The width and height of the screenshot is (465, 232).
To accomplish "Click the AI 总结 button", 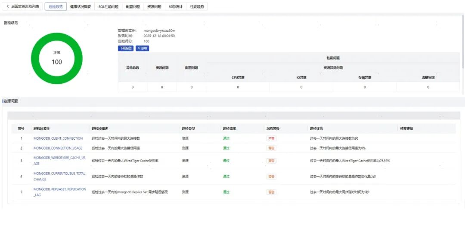I will coord(143,48).
